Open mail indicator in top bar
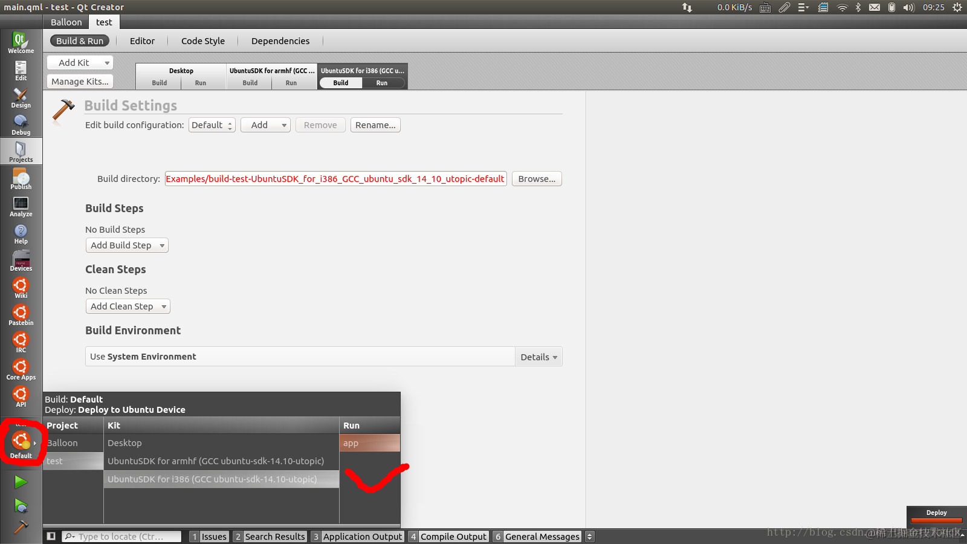 point(874,7)
